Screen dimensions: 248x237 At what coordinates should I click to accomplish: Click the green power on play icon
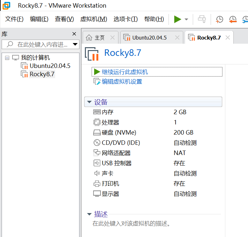177,19
